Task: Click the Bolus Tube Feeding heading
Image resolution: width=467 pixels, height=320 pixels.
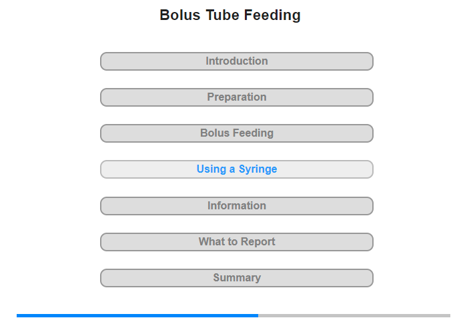Action: (230, 15)
